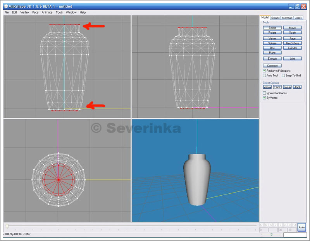Open the Tools menu in menu bar

[x=59, y=12]
